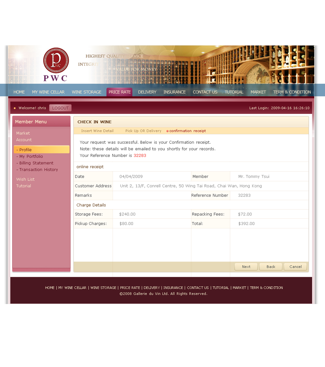Go to Pick Up OR Delivery step
Screen dimensions: 325x367
(x=143, y=131)
